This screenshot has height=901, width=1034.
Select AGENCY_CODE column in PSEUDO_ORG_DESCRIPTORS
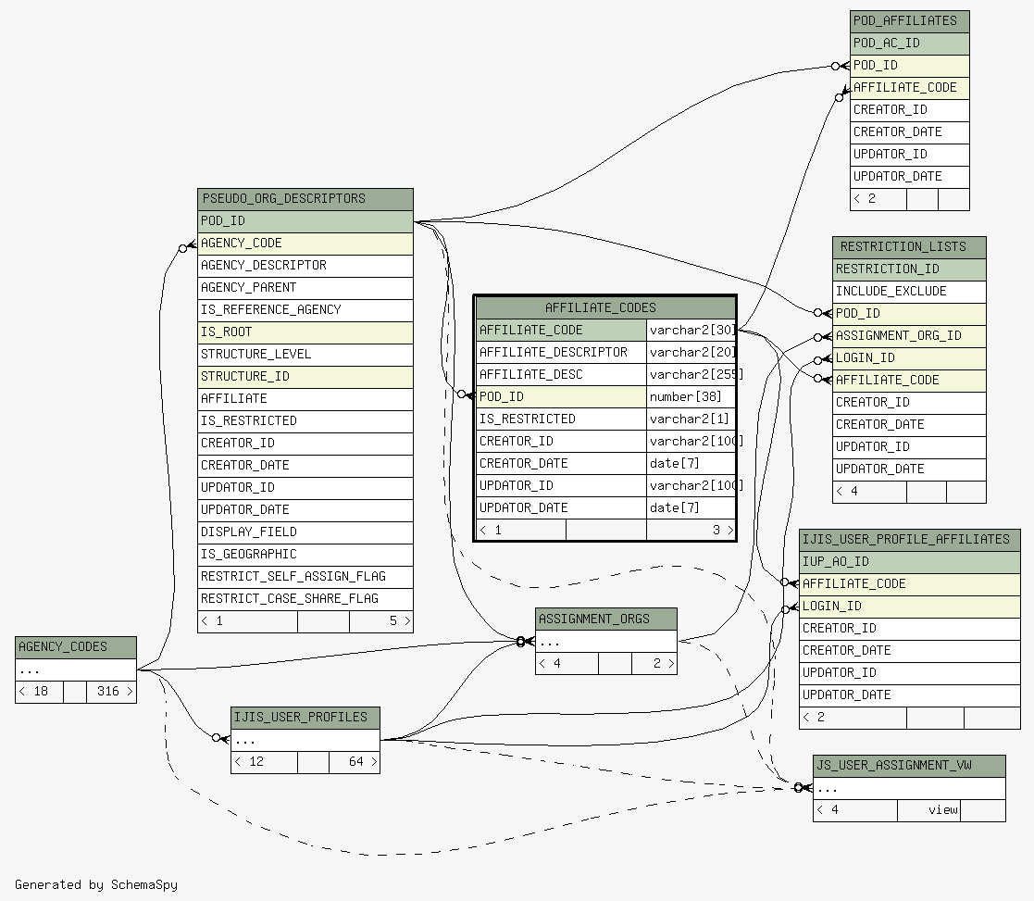305,244
